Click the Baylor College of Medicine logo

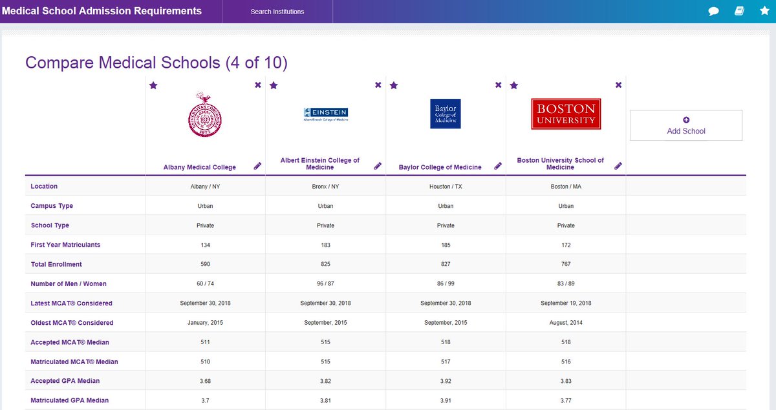[446, 114]
